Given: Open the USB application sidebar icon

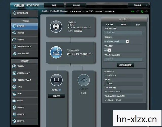Looking at the screenshot, I should (14, 53).
